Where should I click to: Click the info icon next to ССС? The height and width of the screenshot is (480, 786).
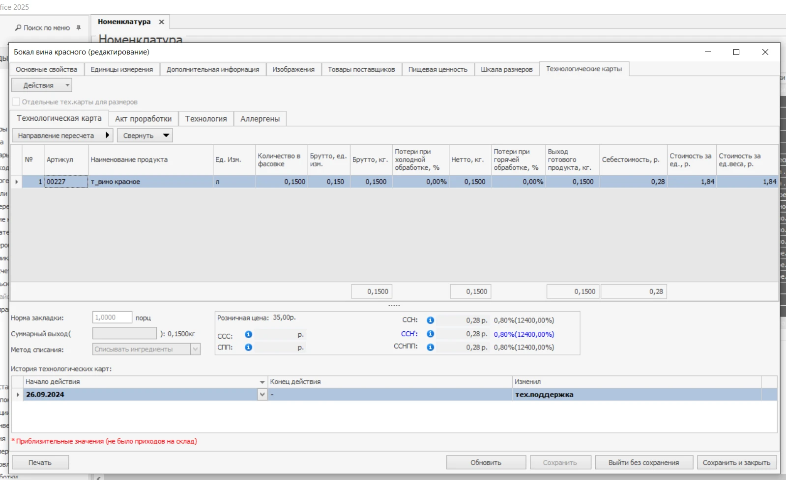[249, 334]
